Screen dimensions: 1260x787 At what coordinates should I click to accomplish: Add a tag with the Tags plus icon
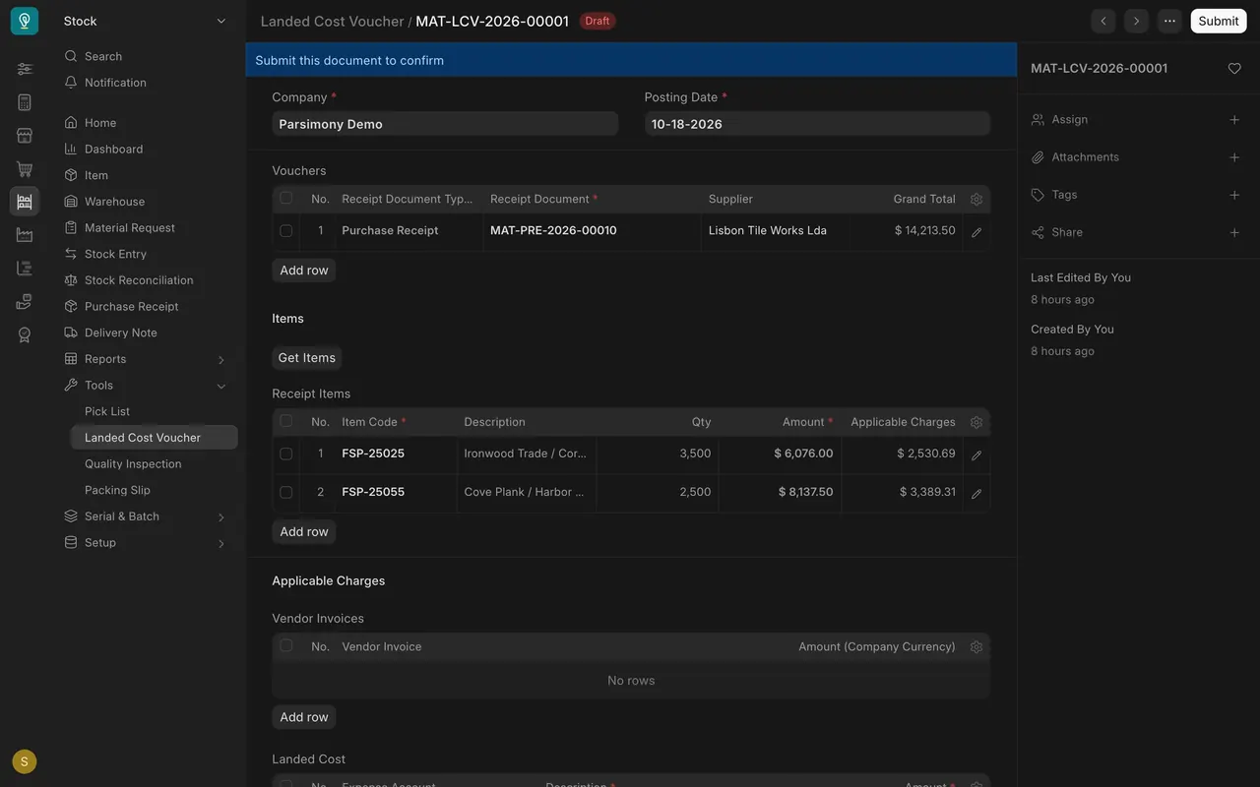[1234, 195]
